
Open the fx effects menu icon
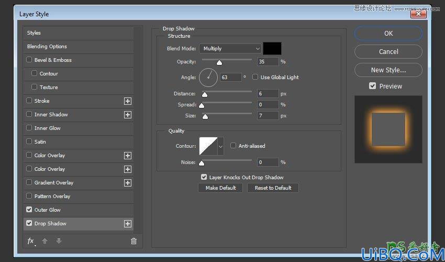point(31,241)
